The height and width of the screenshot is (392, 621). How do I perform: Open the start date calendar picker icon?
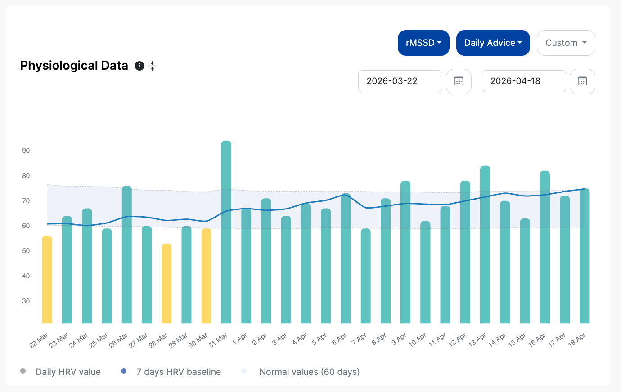459,81
